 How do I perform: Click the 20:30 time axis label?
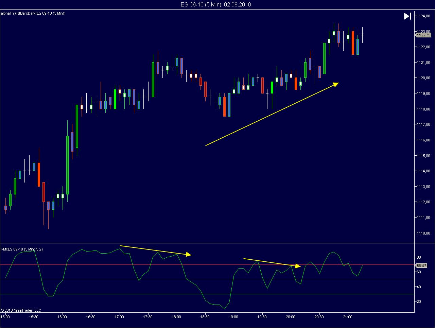pos(319,317)
